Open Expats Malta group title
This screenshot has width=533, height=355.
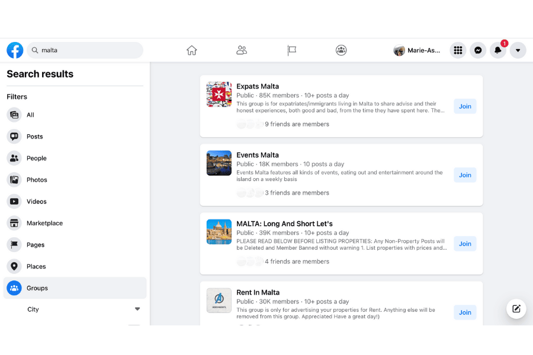point(258,86)
